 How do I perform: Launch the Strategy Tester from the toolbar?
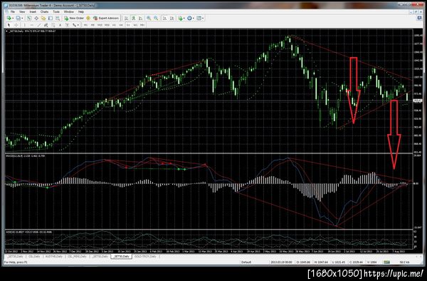pyautogui.click(x=58, y=19)
